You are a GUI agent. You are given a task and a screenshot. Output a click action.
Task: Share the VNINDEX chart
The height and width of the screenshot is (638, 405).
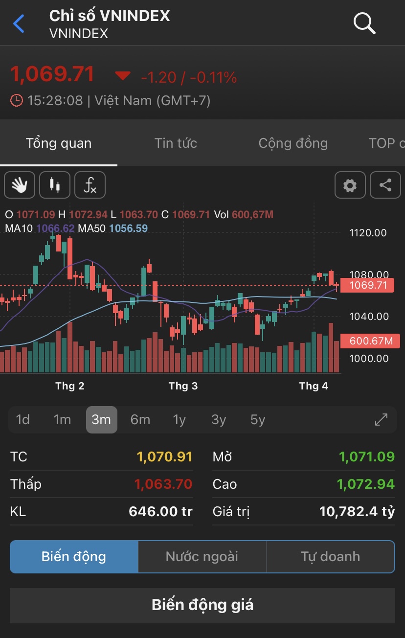click(385, 185)
